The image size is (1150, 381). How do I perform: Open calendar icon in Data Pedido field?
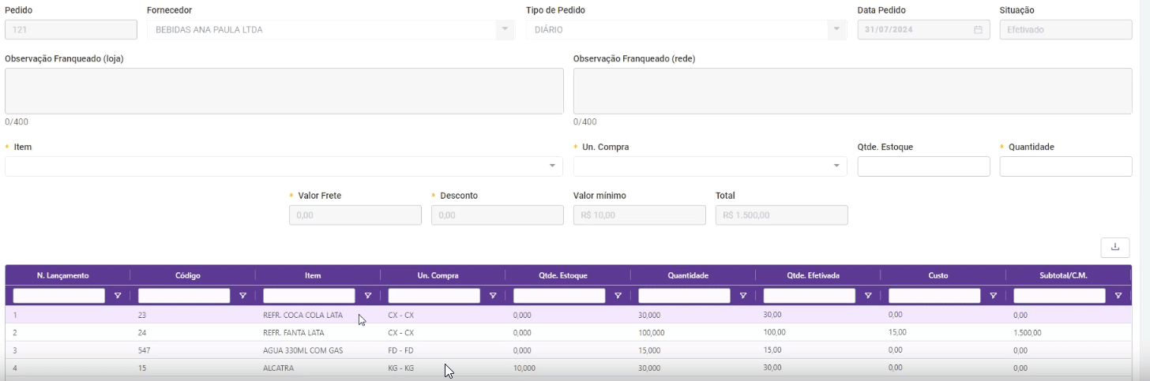pos(978,30)
